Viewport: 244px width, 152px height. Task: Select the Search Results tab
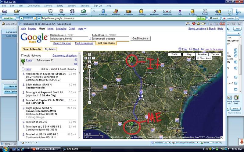[x=32, y=49]
